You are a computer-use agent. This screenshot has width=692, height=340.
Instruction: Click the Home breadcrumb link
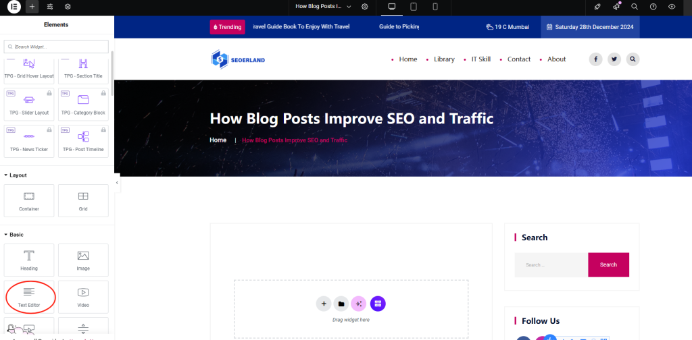click(218, 140)
